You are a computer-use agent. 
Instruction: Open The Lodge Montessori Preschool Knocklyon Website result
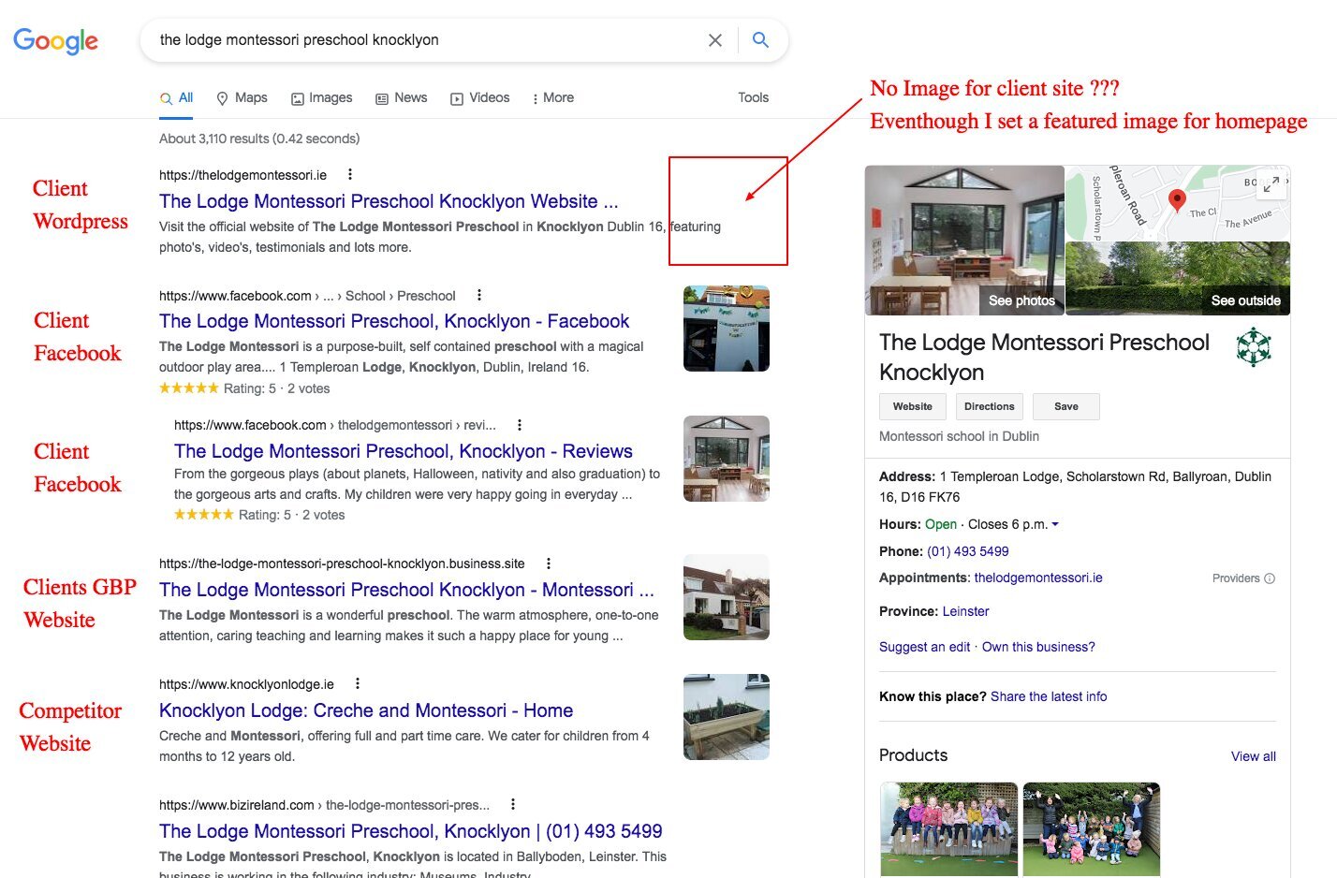[389, 201]
